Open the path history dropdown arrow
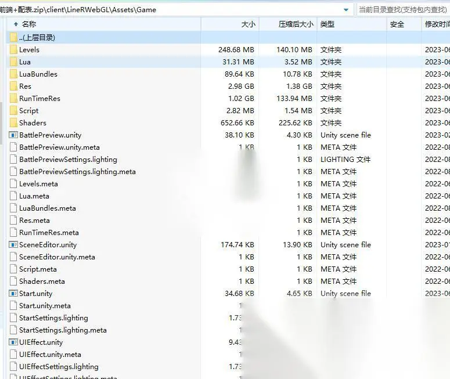This screenshot has height=379, width=450. (346, 10)
